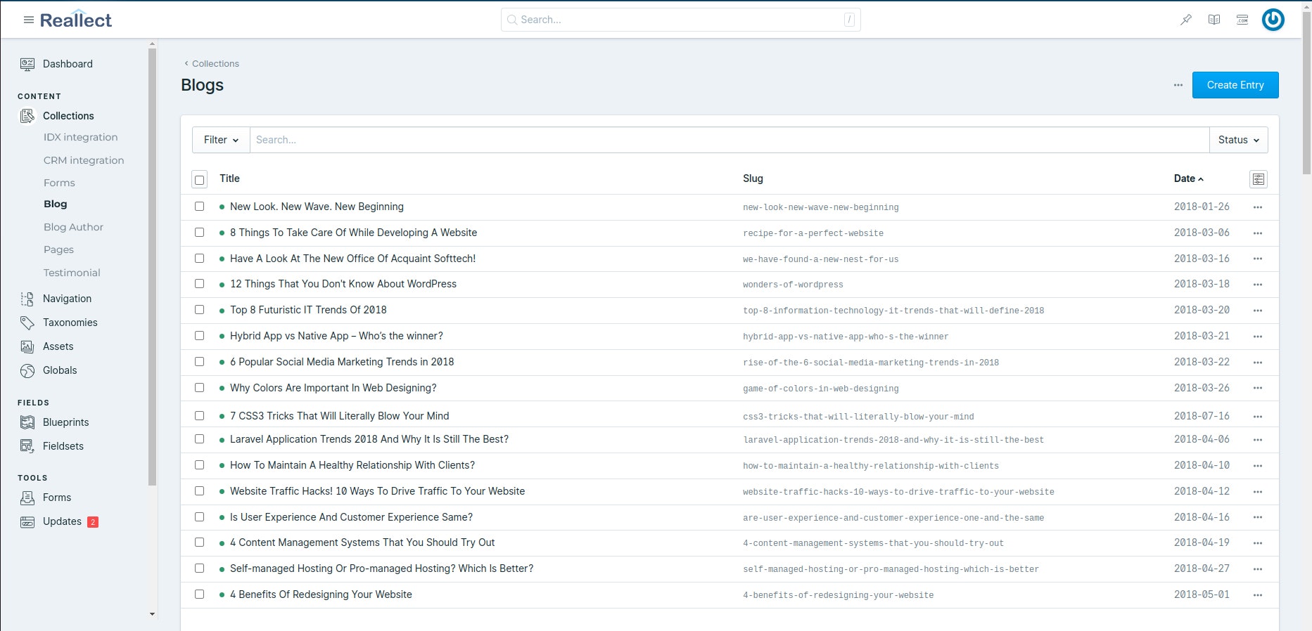Open the documentation book icon
Image resolution: width=1312 pixels, height=631 pixels.
[x=1214, y=20]
